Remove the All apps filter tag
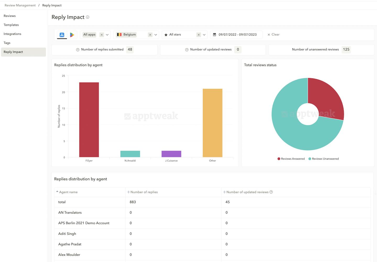This screenshot has width=377, height=262. 102,35
